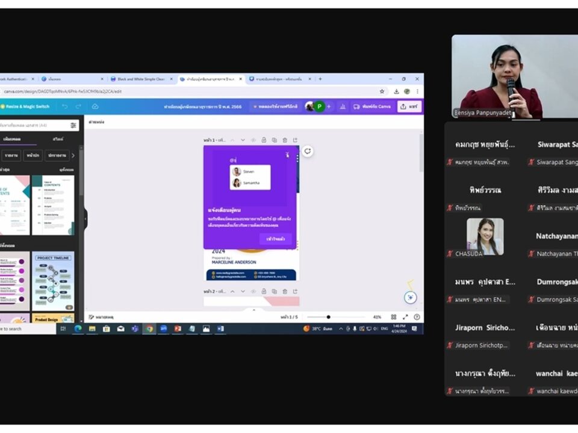Move page 2 down with chevron
578x433 pixels.
[243, 291]
